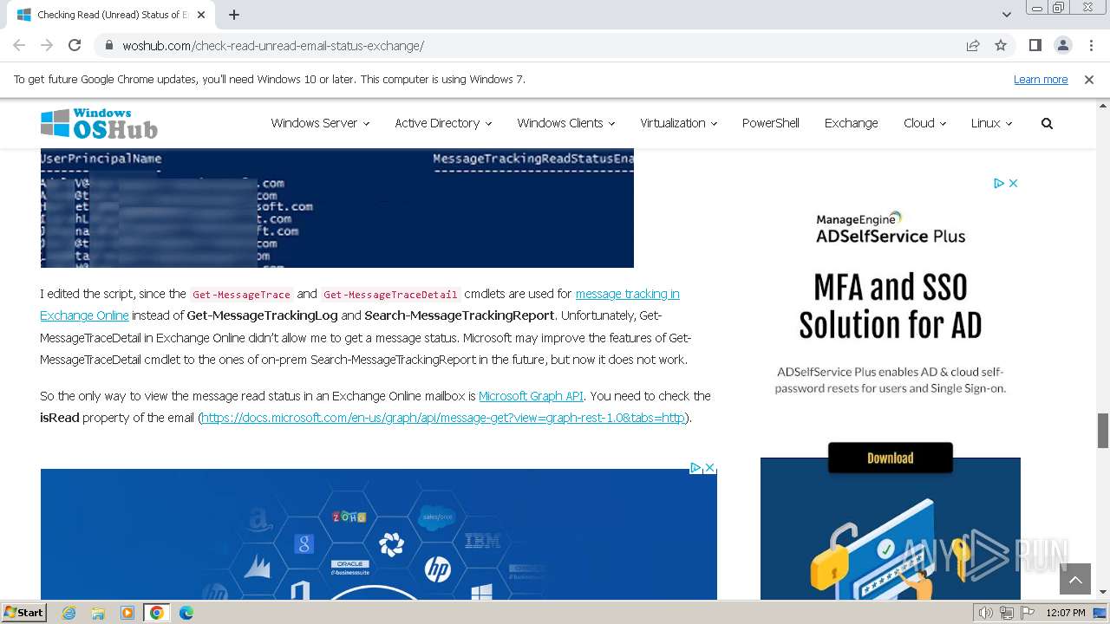Expand the Virtualization menu

coord(678,123)
